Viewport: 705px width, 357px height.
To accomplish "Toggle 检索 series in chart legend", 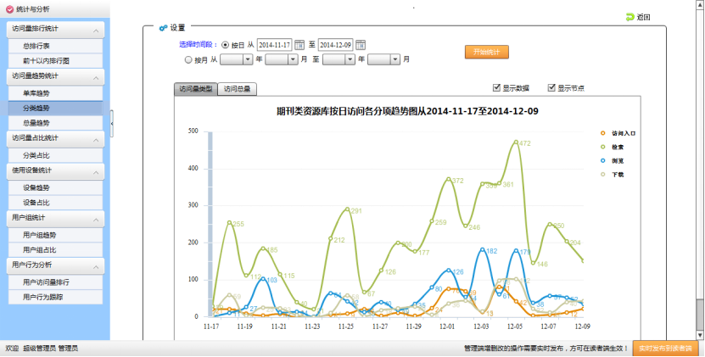I will [603, 147].
